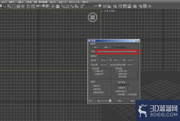Click the Select and Manipulate icon
Screen dimensions: 180x121
[53, 6]
